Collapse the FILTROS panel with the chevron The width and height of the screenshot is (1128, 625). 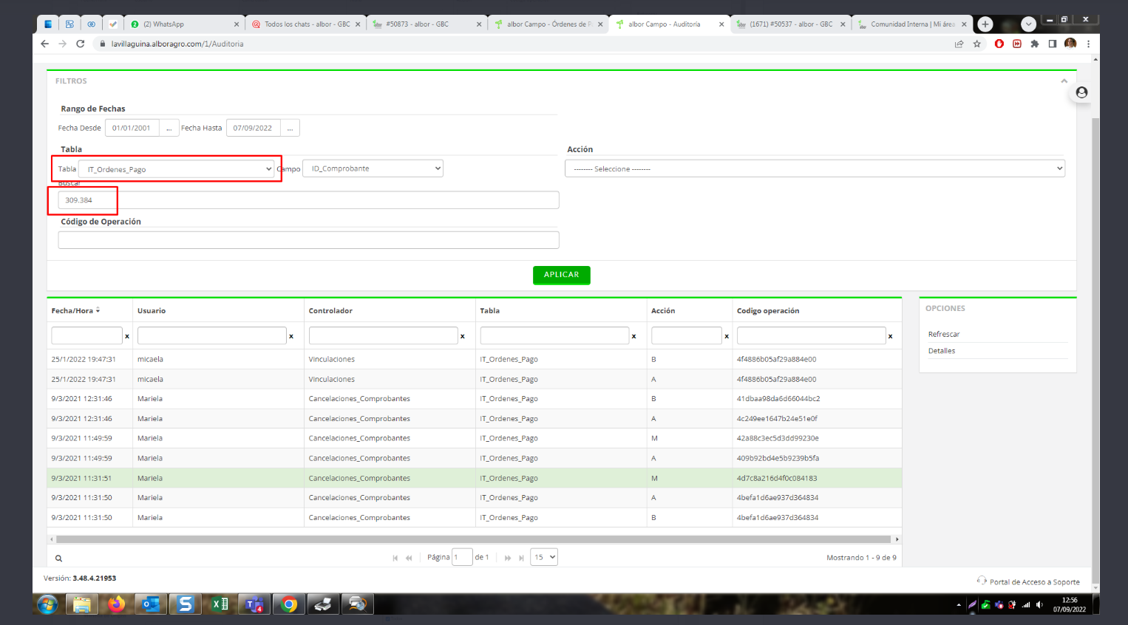point(1064,81)
